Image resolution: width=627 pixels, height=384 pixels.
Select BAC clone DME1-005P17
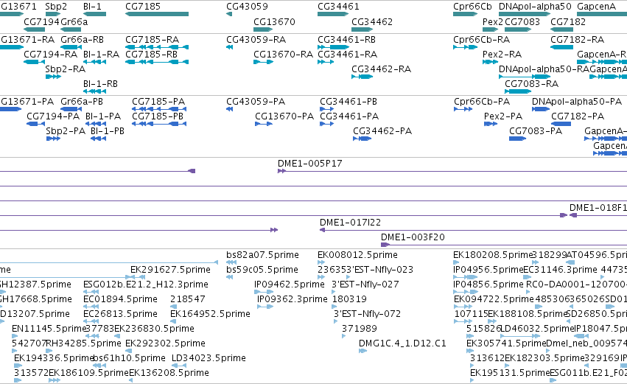click(x=310, y=164)
